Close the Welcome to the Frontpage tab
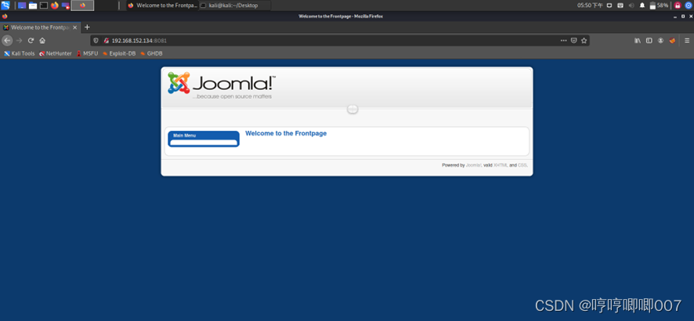Screen dimensions: 694x321 click(x=74, y=27)
